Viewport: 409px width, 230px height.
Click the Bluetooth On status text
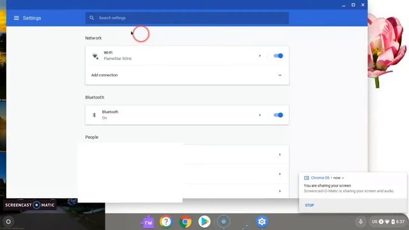pos(104,118)
